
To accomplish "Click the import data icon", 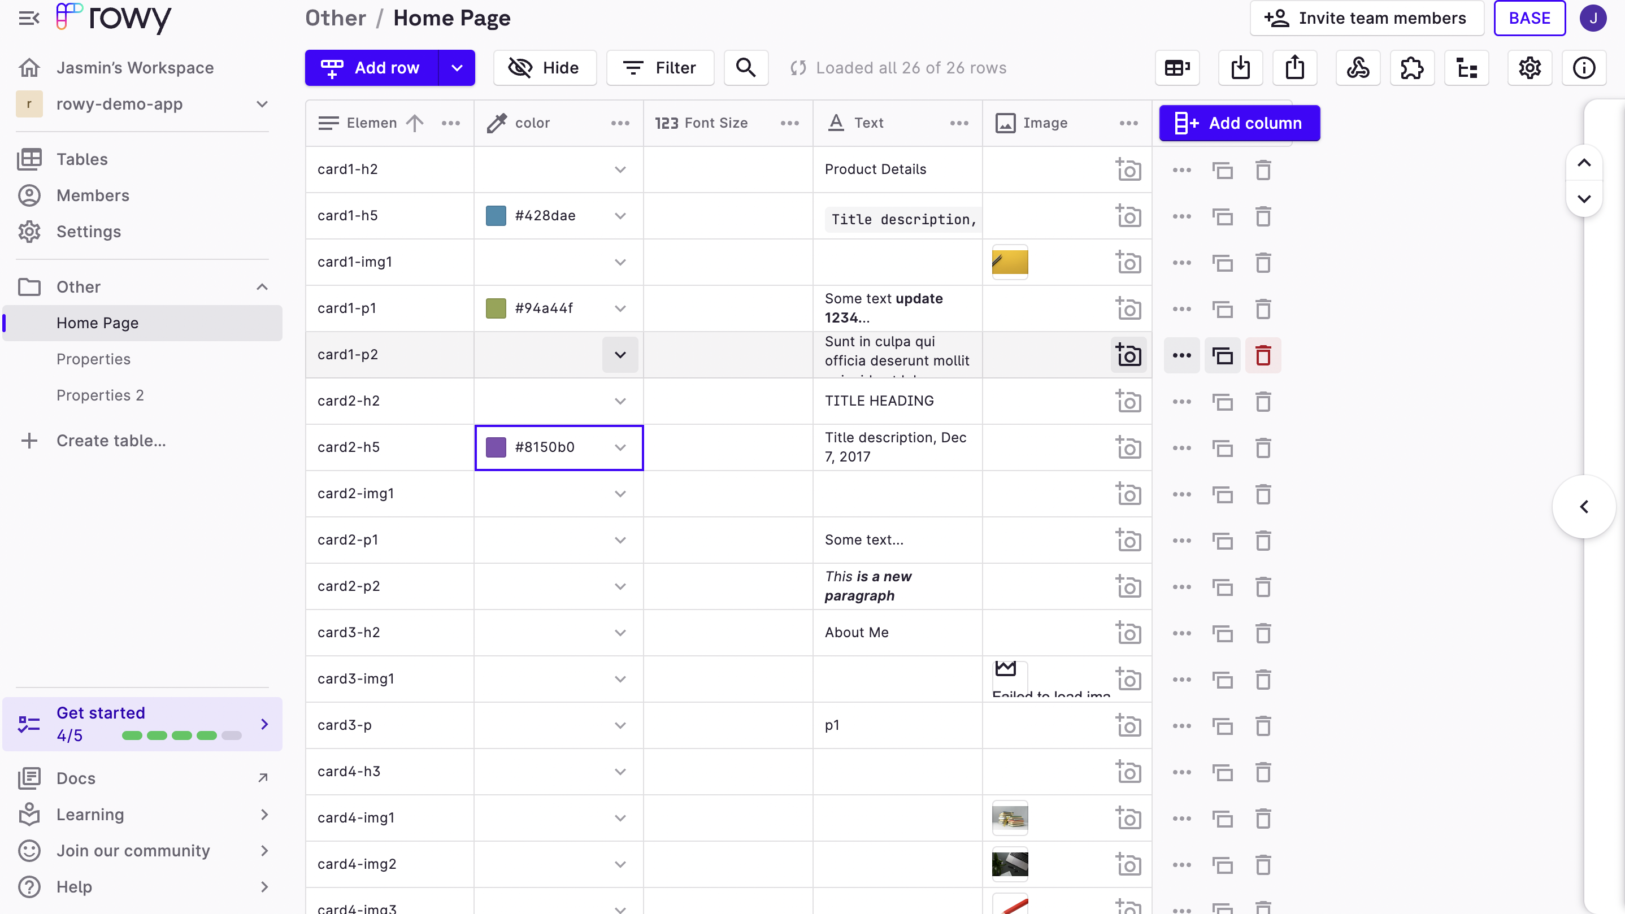I will point(1240,67).
